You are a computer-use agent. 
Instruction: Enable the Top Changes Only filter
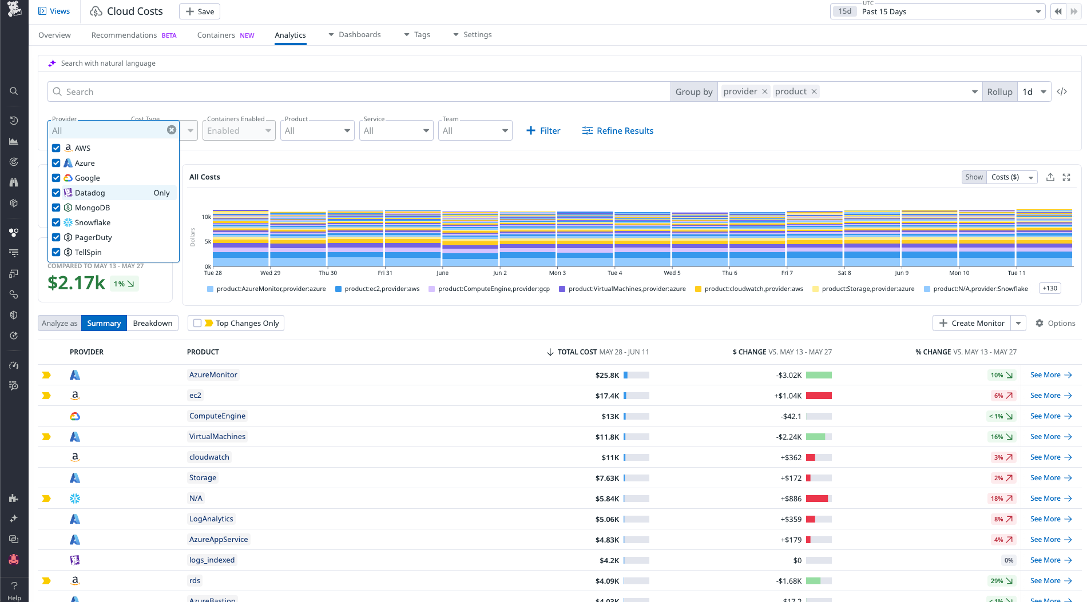click(197, 322)
